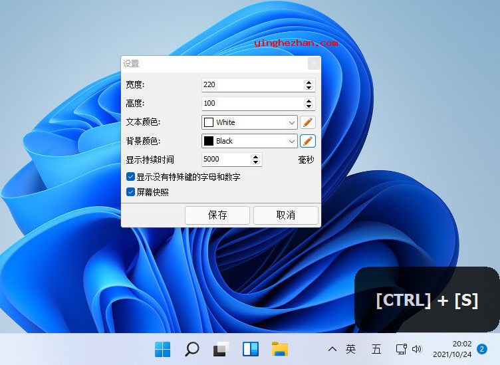Click the 取消 button
The height and width of the screenshot is (365, 500).
coord(286,215)
